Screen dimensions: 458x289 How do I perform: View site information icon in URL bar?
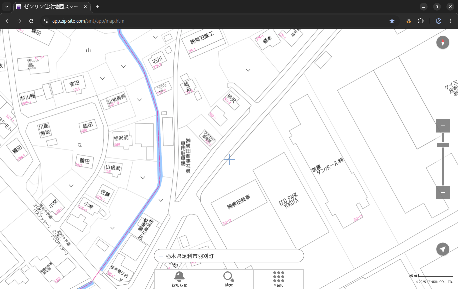point(46,21)
